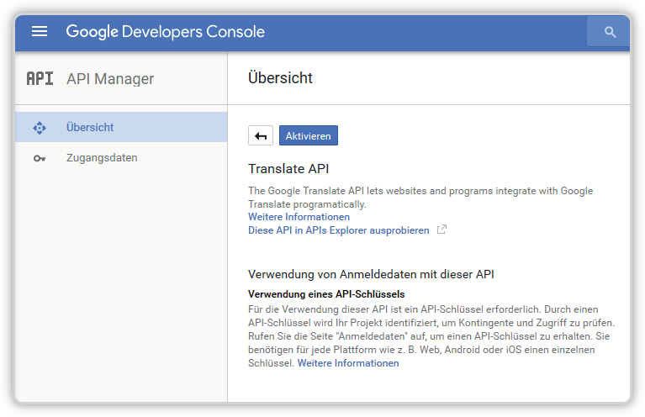Screen dimensions: 645x417
Task: Click the Google Translate API description paragraph
Action: click(420, 198)
